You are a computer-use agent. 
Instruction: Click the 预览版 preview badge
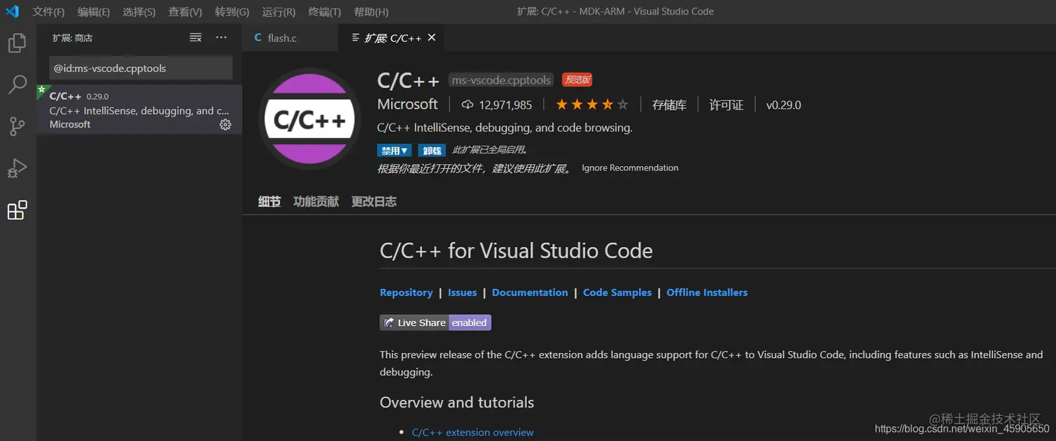coord(578,80)
